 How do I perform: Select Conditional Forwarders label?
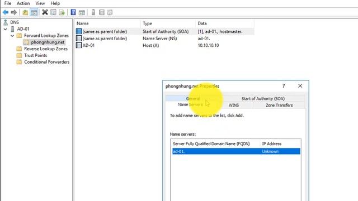(x=46, y=62)
